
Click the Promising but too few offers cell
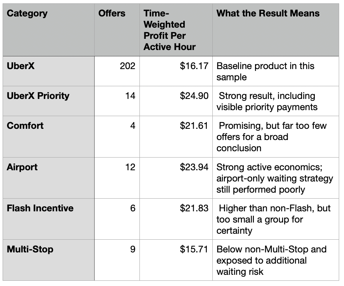[276, 137]
